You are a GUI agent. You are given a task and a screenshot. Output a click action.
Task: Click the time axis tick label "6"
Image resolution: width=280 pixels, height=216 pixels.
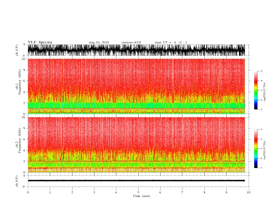pos(160,192)
